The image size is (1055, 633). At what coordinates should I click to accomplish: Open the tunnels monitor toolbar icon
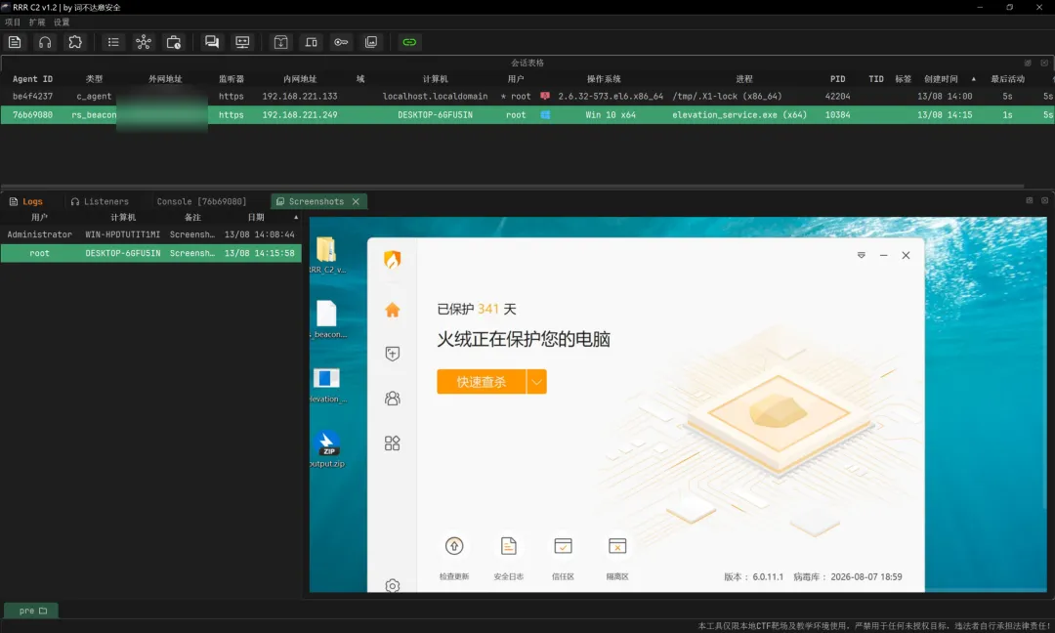pos(242,42)
